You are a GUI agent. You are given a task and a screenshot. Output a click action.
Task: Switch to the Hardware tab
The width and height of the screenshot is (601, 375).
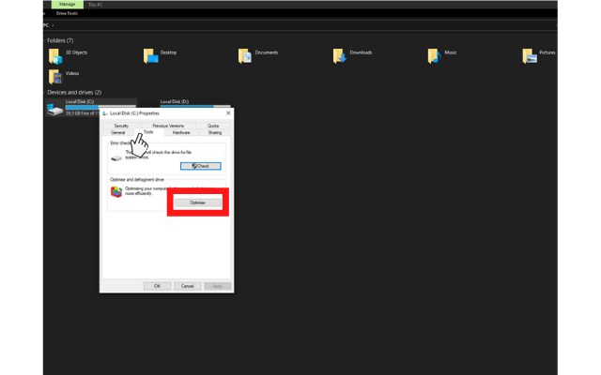[181, 132]
